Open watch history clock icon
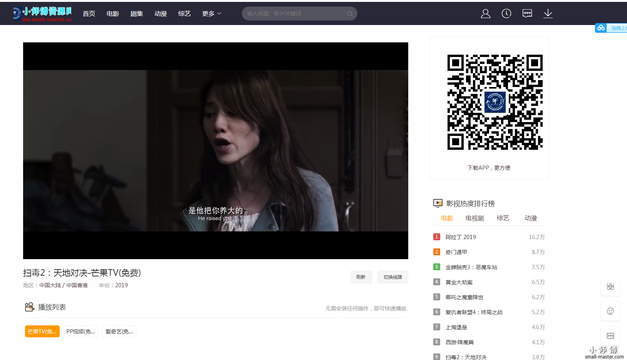 (506, 13)
